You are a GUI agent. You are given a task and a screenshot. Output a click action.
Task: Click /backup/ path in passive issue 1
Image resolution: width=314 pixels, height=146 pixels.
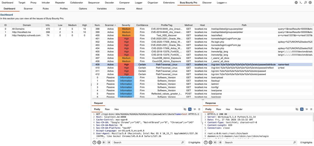click(x=215, y=81)
